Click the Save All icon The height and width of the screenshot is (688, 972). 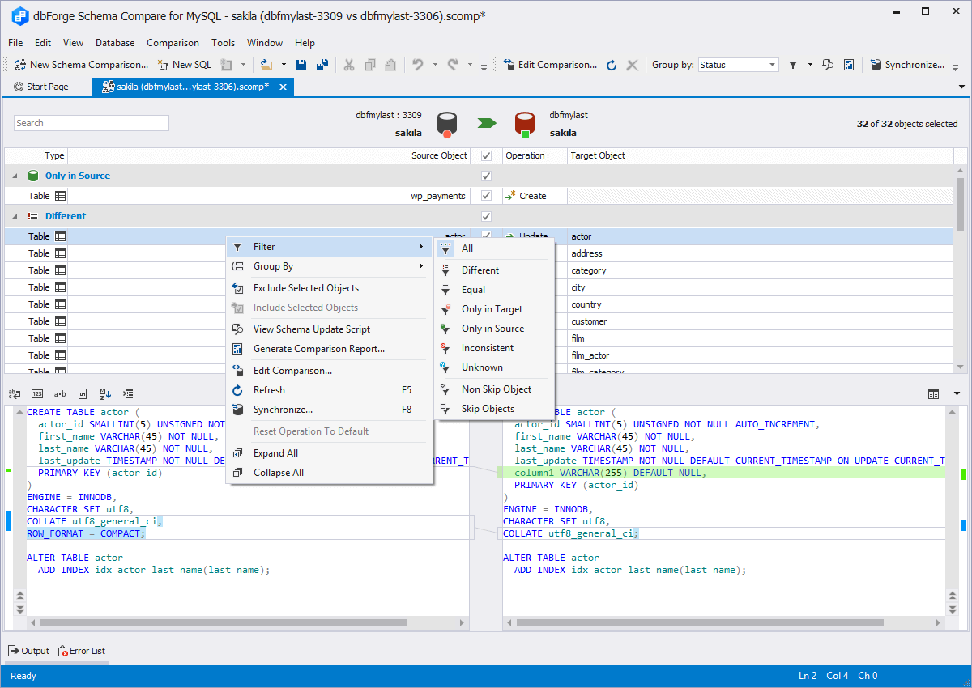(322, 65)
